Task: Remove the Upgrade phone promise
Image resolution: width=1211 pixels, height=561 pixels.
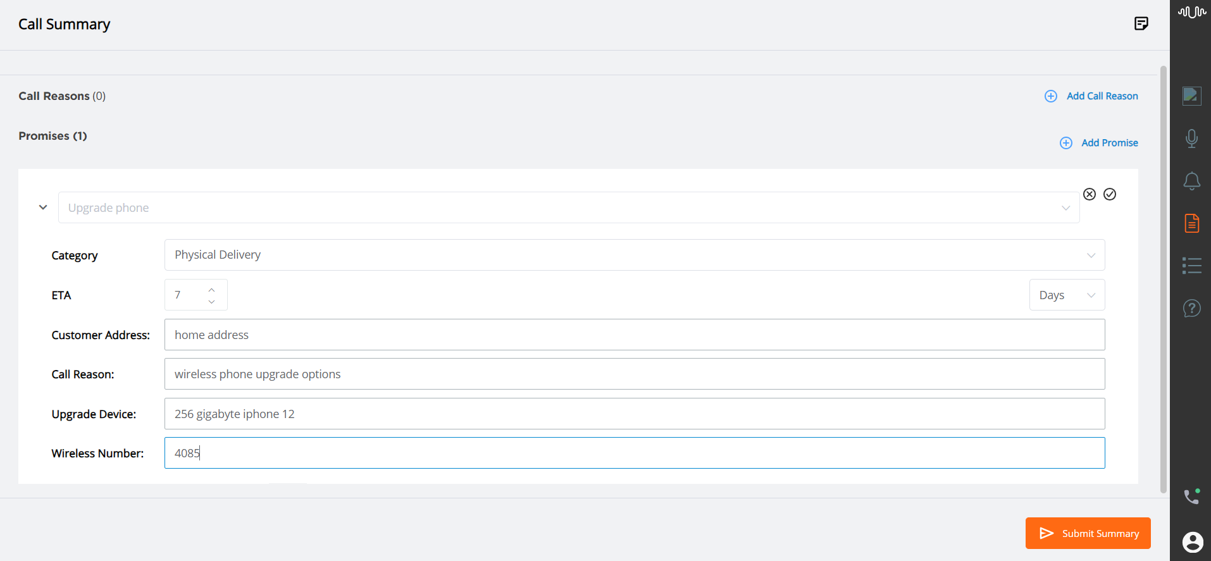Action: (x=1090, y=194)
